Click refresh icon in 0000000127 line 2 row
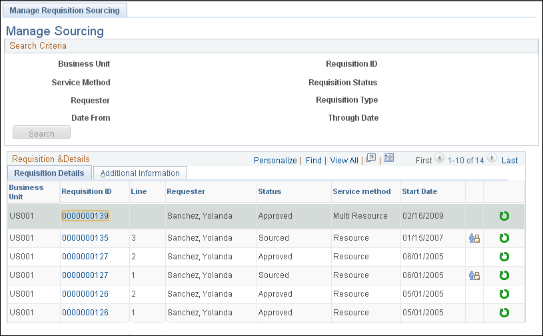The image size is (543, 336). pos(504,257)
